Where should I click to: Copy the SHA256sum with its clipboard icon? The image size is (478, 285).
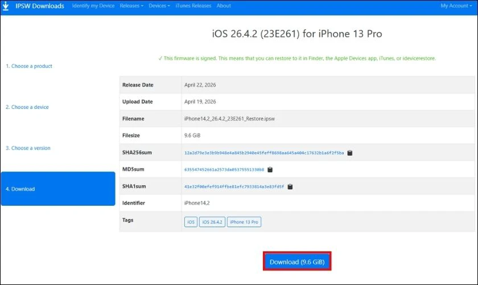coord(350,153)
